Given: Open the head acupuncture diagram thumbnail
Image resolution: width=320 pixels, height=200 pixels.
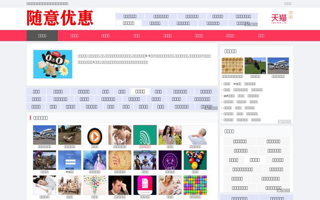Looking at the screenshot, I should (x=120, y=160).
